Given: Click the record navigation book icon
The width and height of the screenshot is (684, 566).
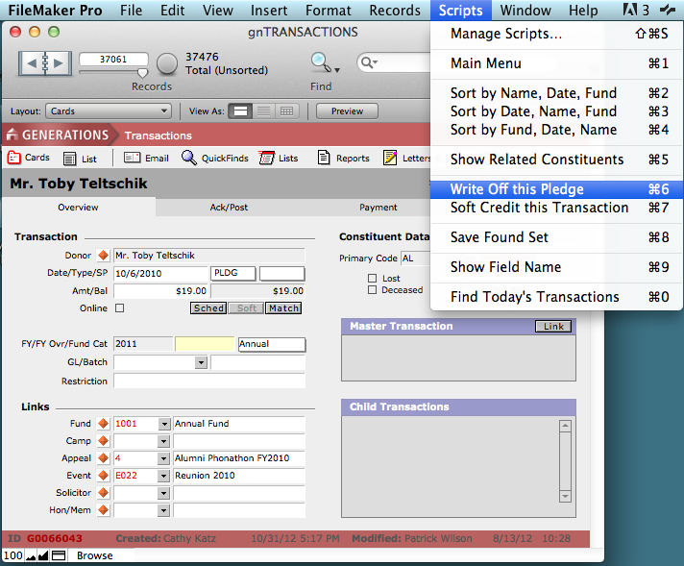Looking at the screenshot, I should click(x=44, y=64).
